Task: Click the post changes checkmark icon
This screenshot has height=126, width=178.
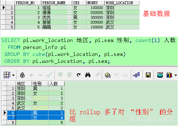Action: 49,75
